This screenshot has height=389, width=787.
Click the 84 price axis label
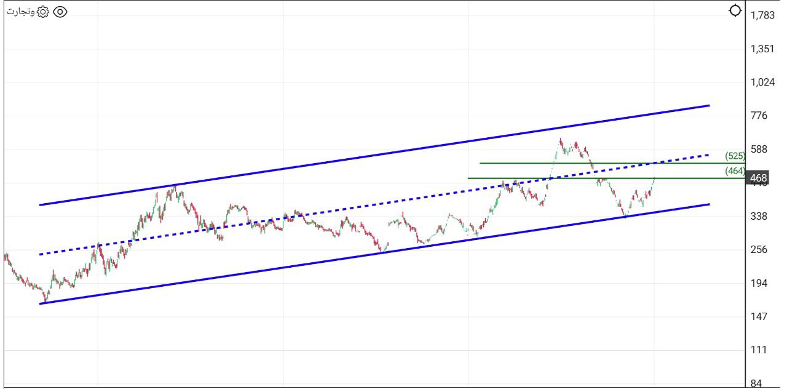pos(756,383)
